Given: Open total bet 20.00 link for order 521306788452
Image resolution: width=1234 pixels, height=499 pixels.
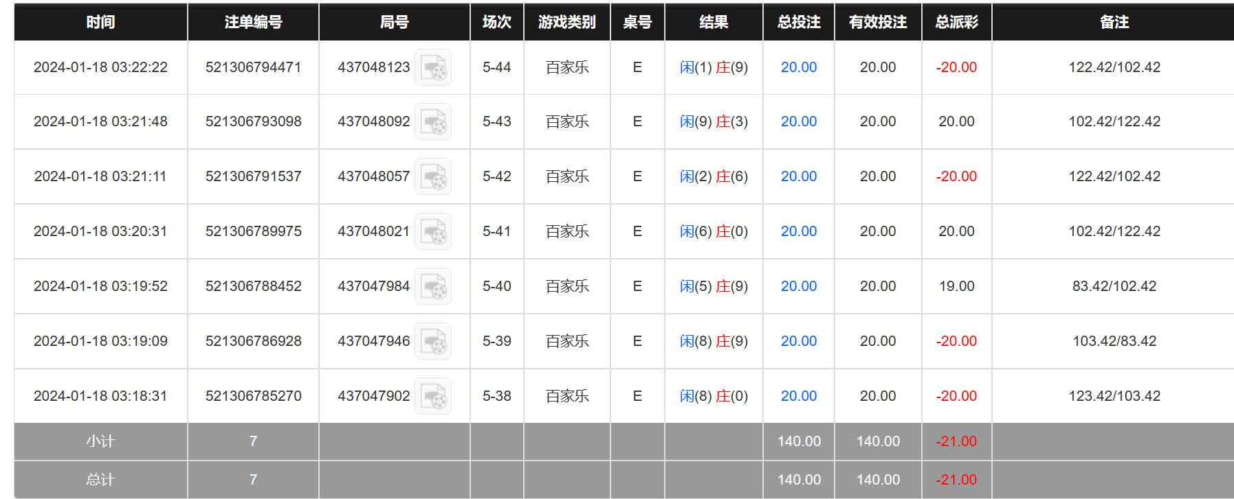Looking at the screenshot, I should pyautogui.click(x=799, y=286).
